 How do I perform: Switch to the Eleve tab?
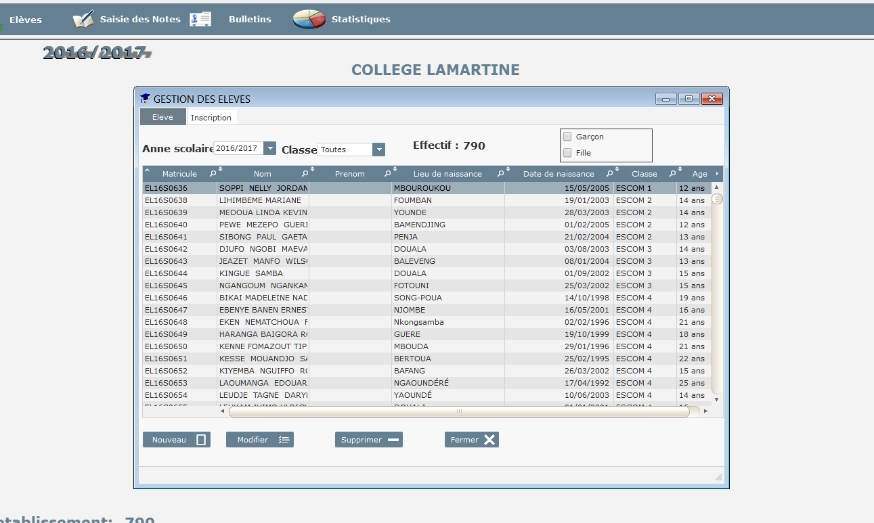(162, 117)
